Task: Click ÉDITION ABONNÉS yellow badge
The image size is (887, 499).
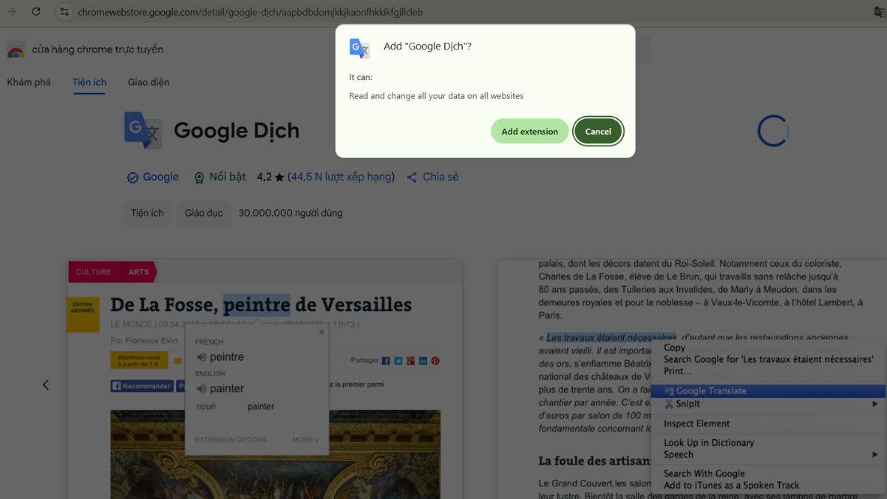Action: pos(83,314)
